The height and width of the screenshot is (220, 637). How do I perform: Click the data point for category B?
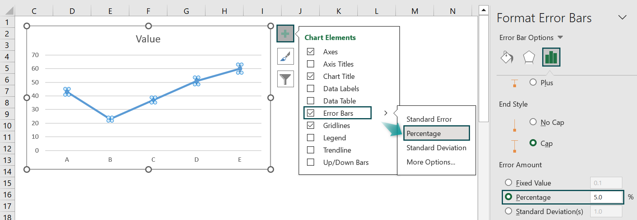click(x=110, y=119)
